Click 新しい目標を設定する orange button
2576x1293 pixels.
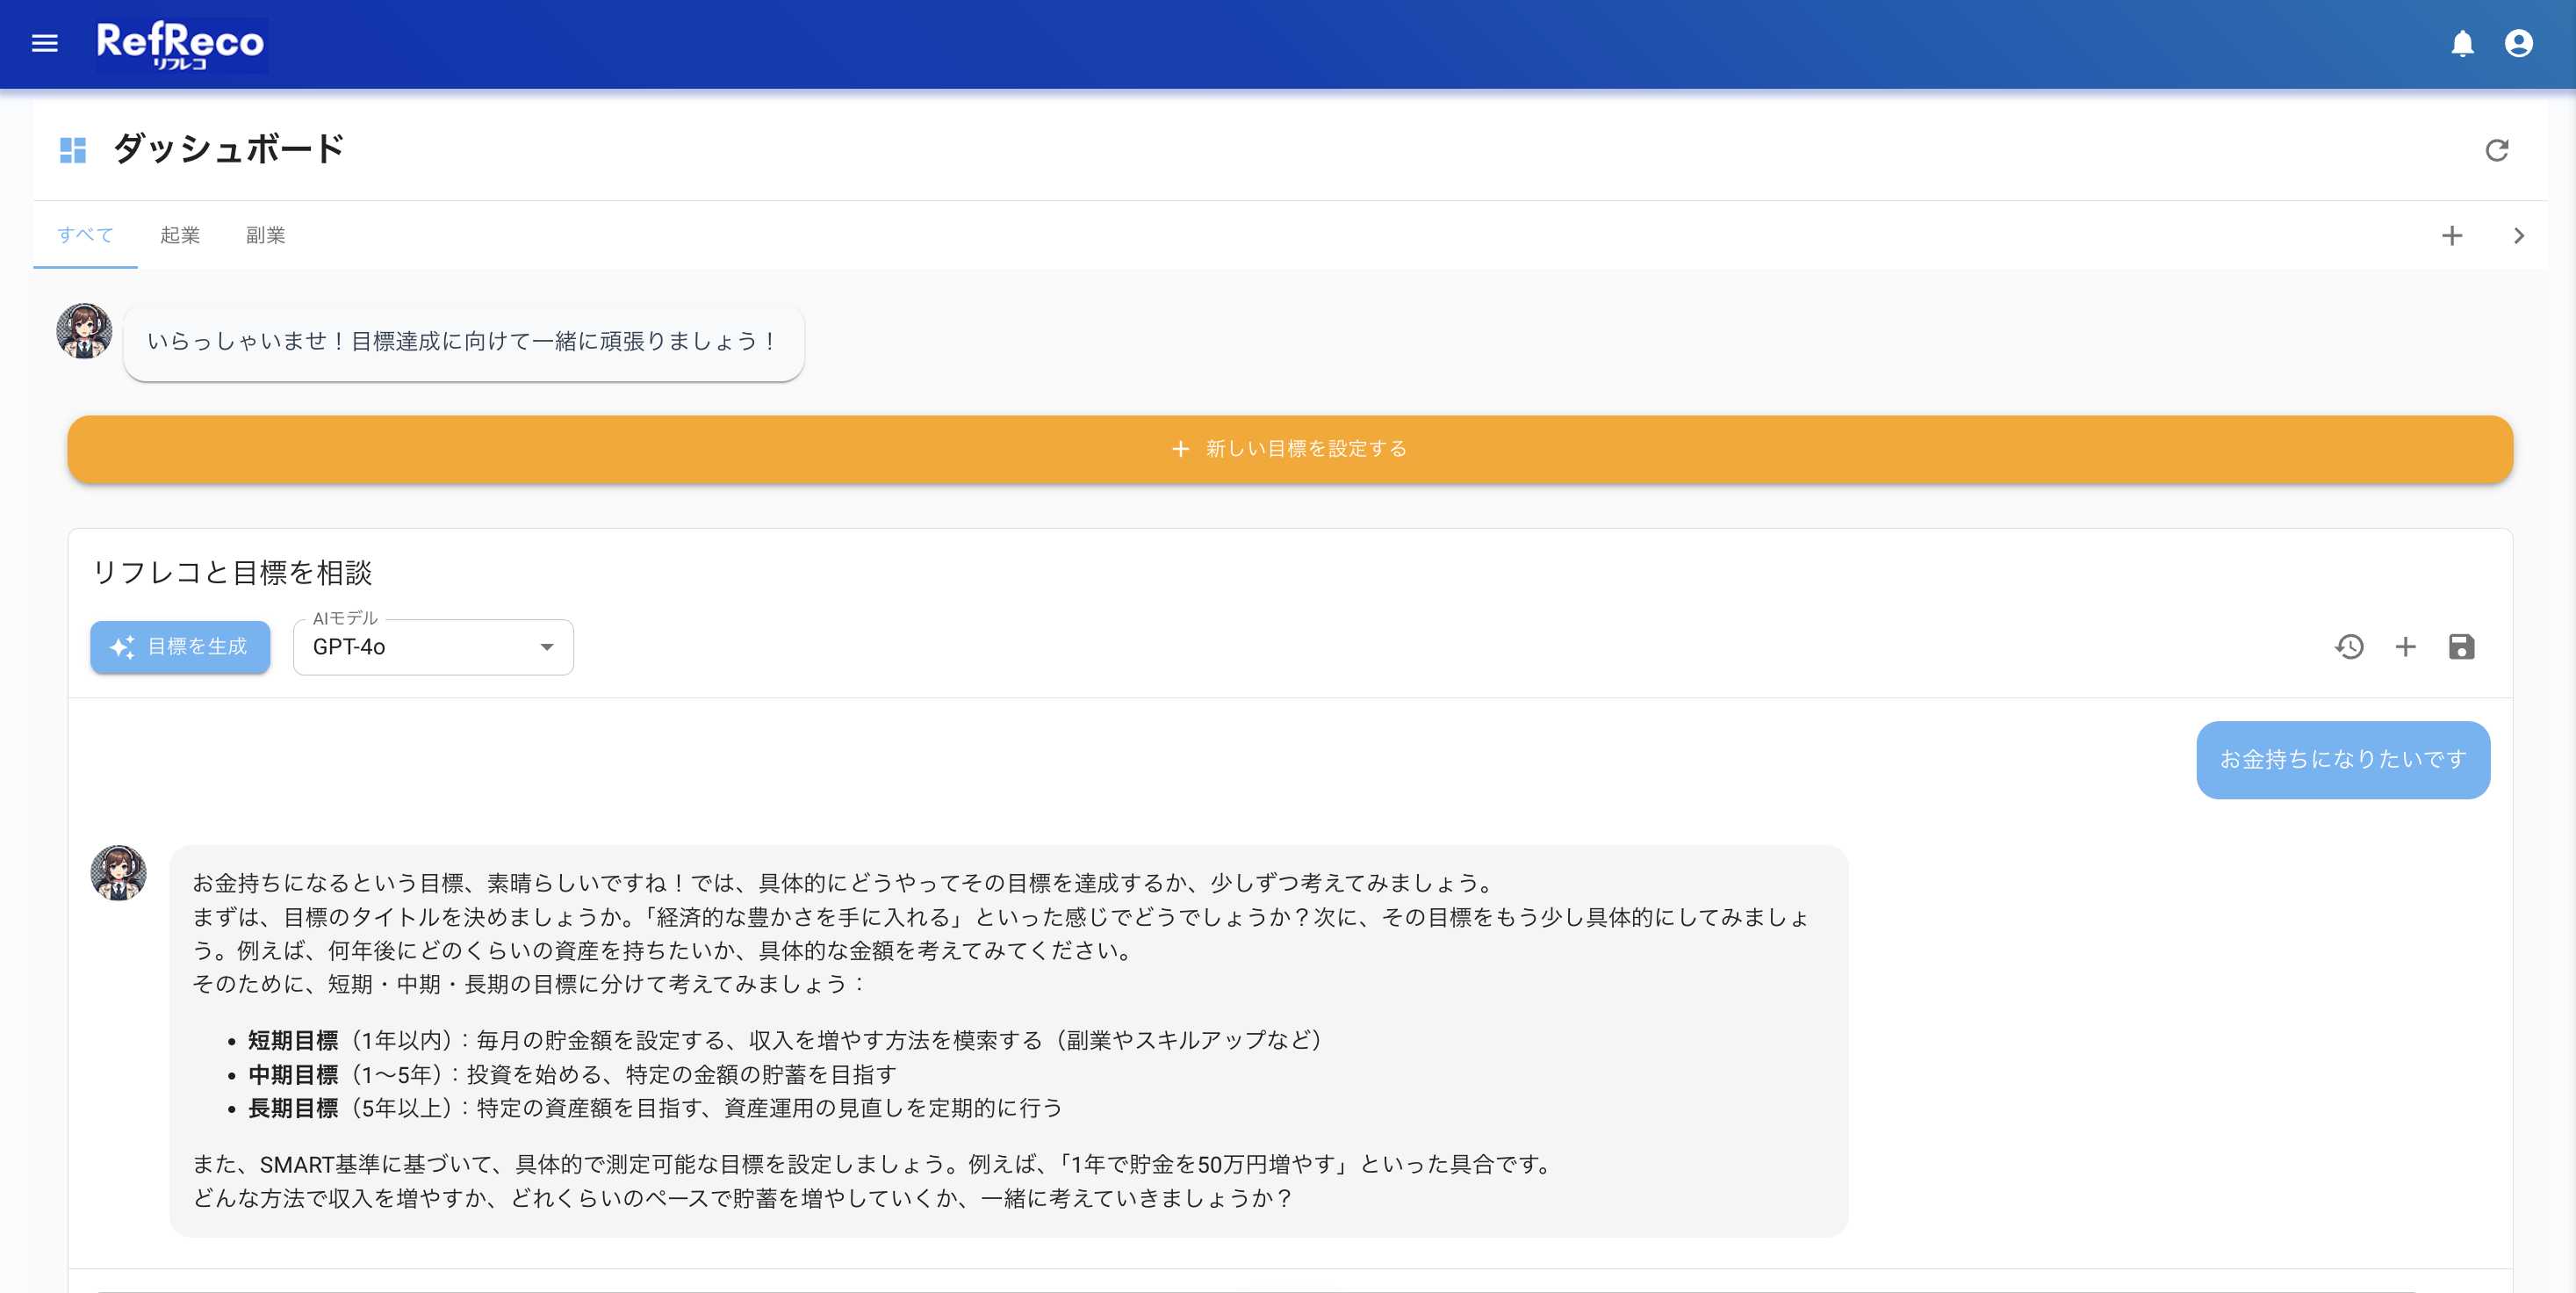tap(1290, 450)
